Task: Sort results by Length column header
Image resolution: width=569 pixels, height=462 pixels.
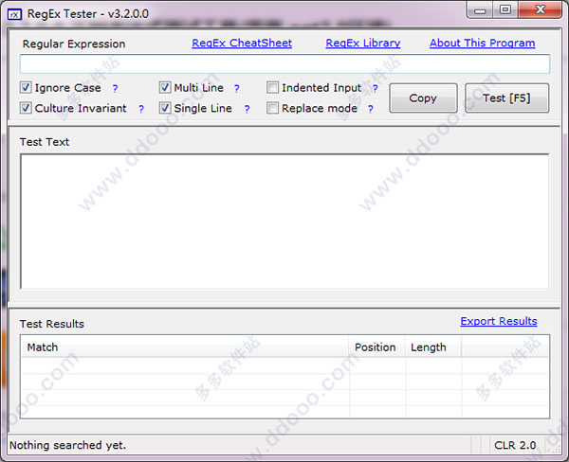Action: tap(433, 347)
